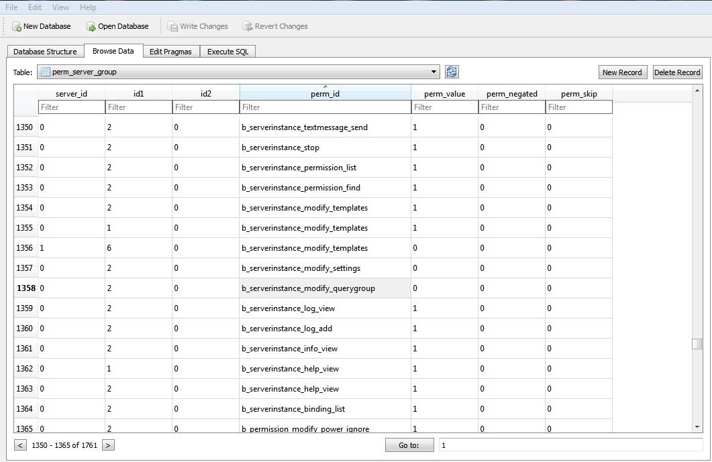Select the b_serverinstance_textmessage_send cell
Viewport: 712px width, 462px height.
(x=325, y=127)
